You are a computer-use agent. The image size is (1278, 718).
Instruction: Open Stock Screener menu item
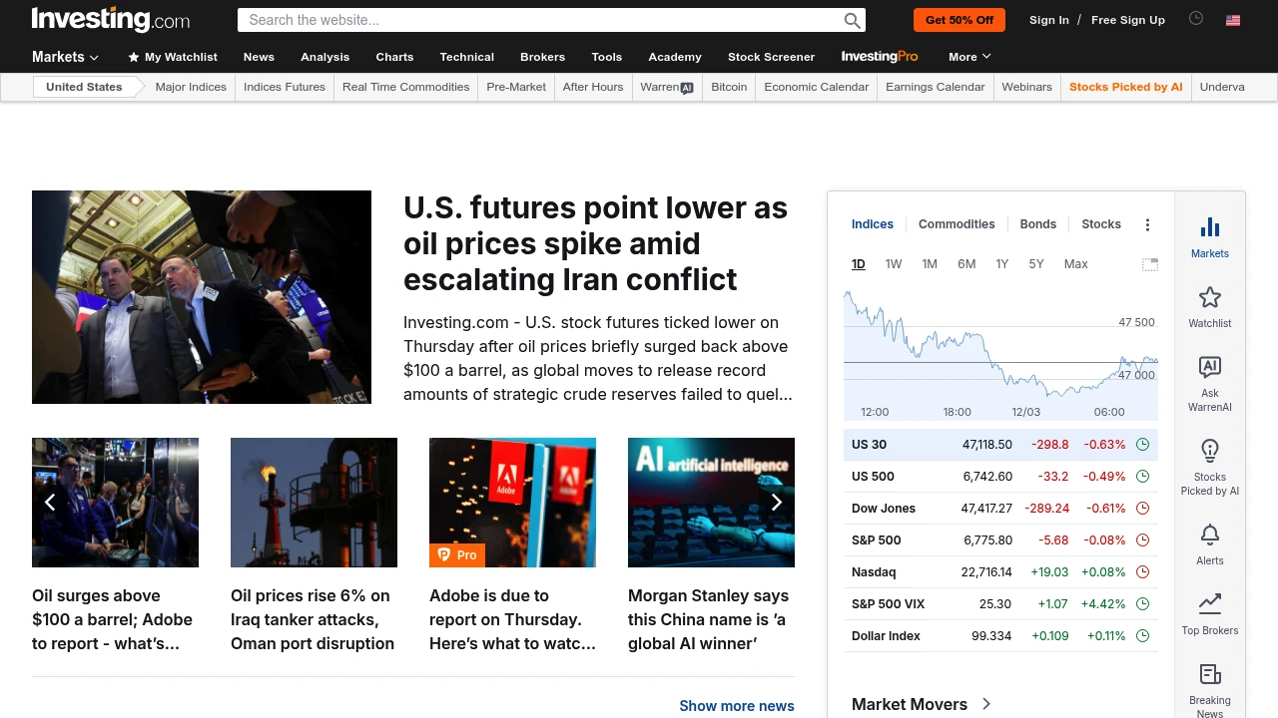(771, 57)
